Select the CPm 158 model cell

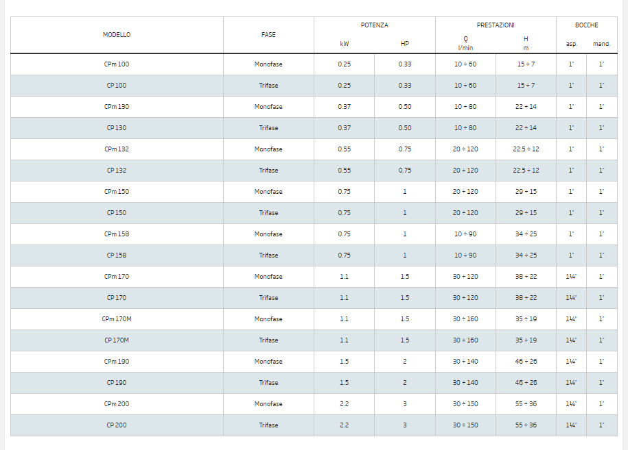coord(117,234)
